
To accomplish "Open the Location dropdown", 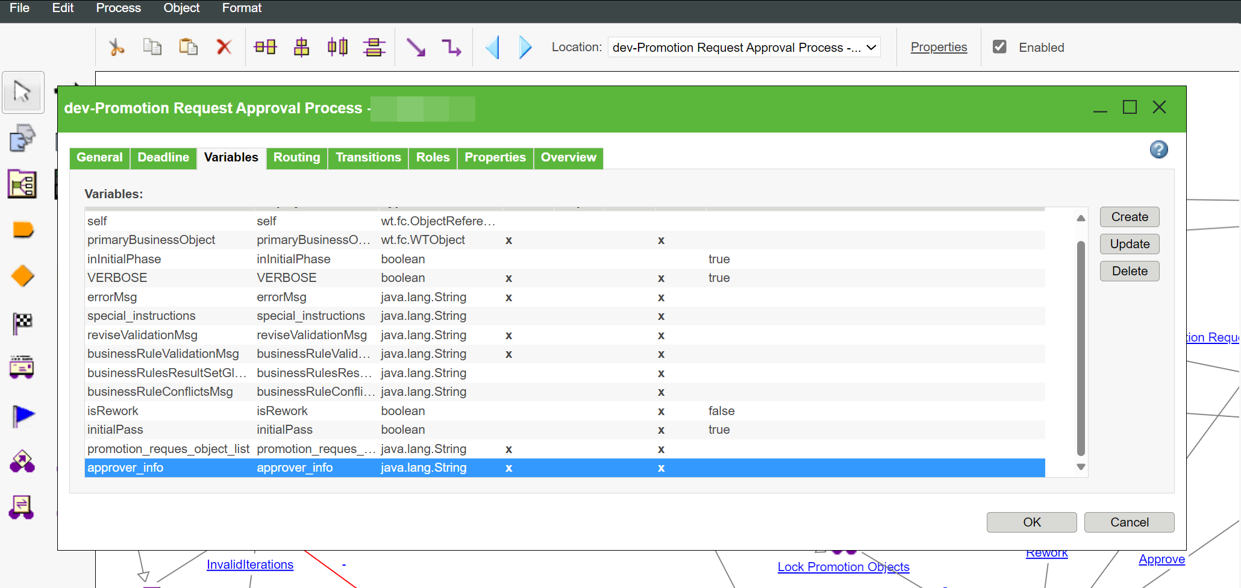I will click(871, 47).
